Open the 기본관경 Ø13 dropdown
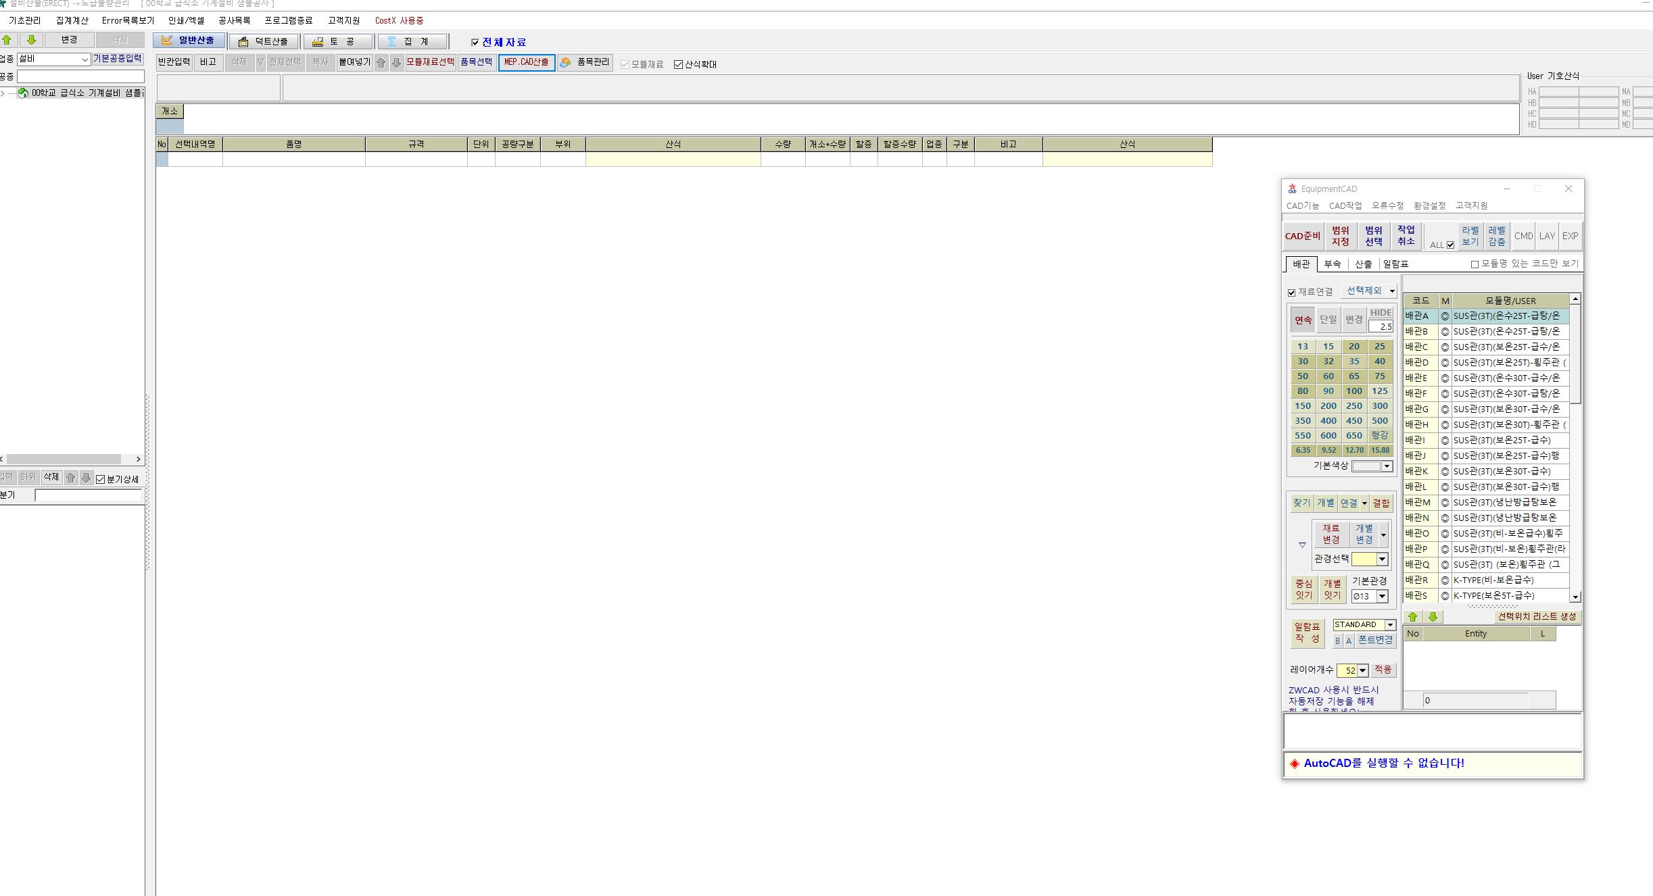This screenshot has height=896, width=1653. [1383, 597]
